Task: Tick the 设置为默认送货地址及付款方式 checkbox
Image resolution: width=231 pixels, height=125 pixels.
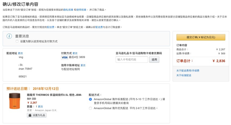Action: point(17,41)
